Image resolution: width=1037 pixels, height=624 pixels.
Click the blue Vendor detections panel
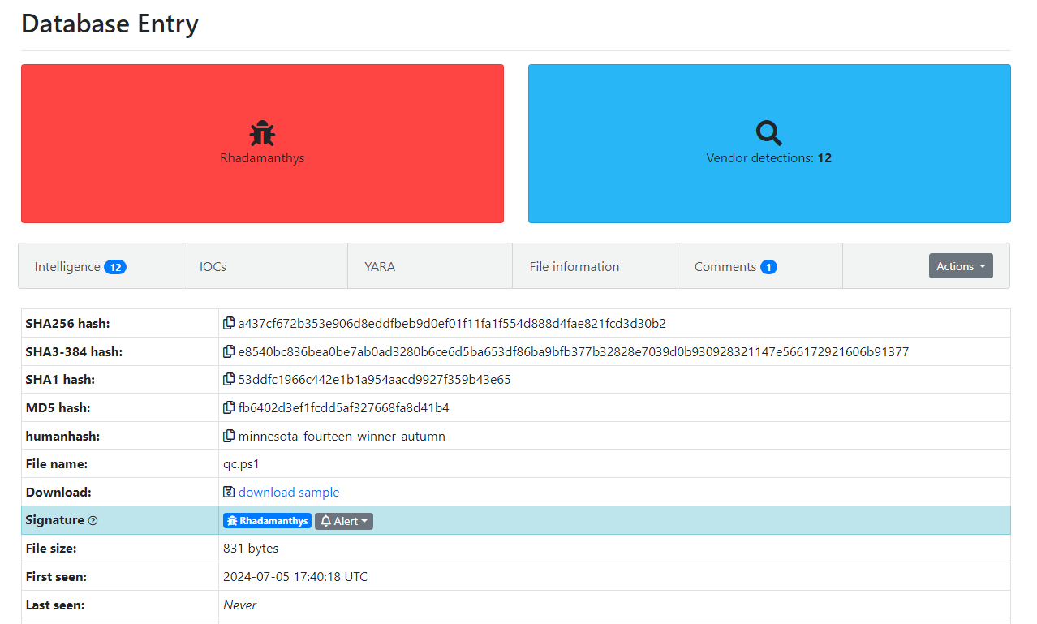pyautogui.click(x=769, y=144)
